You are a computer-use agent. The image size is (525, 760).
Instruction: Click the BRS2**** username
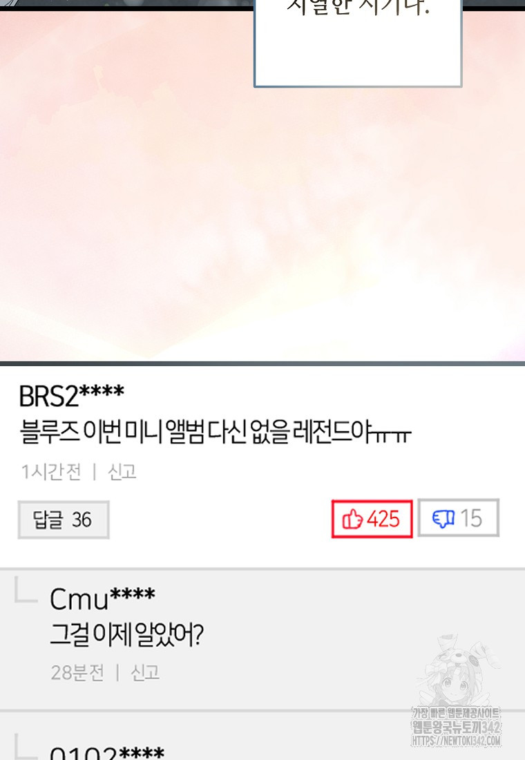click(x=72, y=396)
